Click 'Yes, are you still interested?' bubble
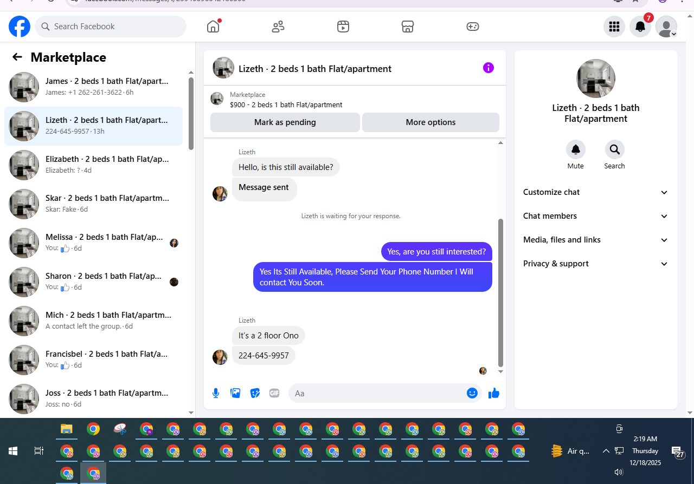694x484 pixels. 436,252
